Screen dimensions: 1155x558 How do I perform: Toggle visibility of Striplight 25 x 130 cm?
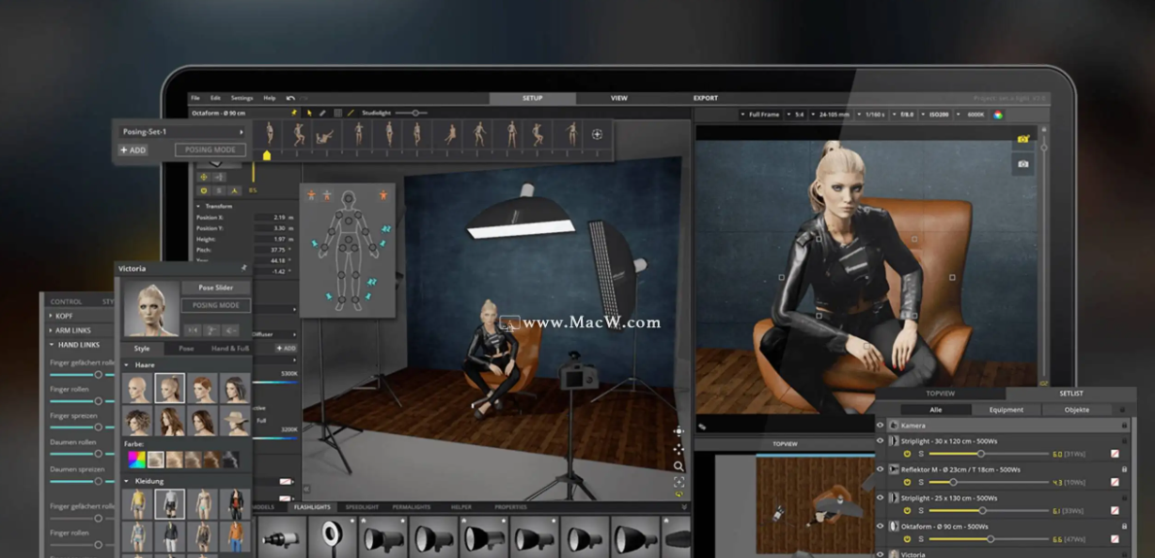pyautogui.click(x=881, y=498)
